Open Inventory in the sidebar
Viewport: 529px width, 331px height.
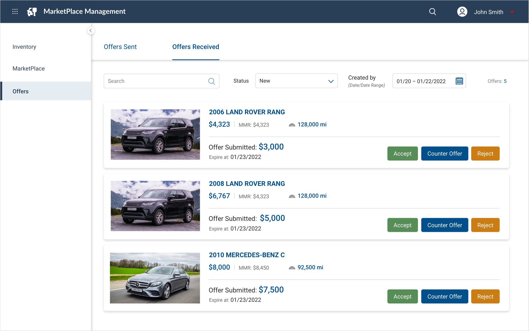24,47
